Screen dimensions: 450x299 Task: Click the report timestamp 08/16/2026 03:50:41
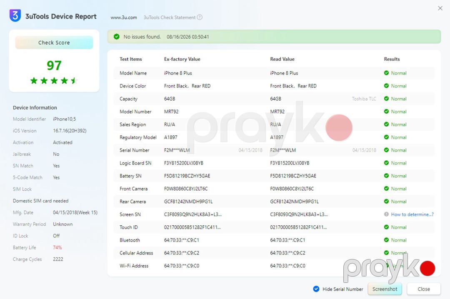187,37
